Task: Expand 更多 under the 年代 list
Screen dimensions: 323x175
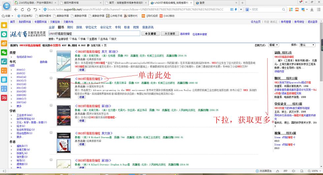Action: (x=19, y=106)
